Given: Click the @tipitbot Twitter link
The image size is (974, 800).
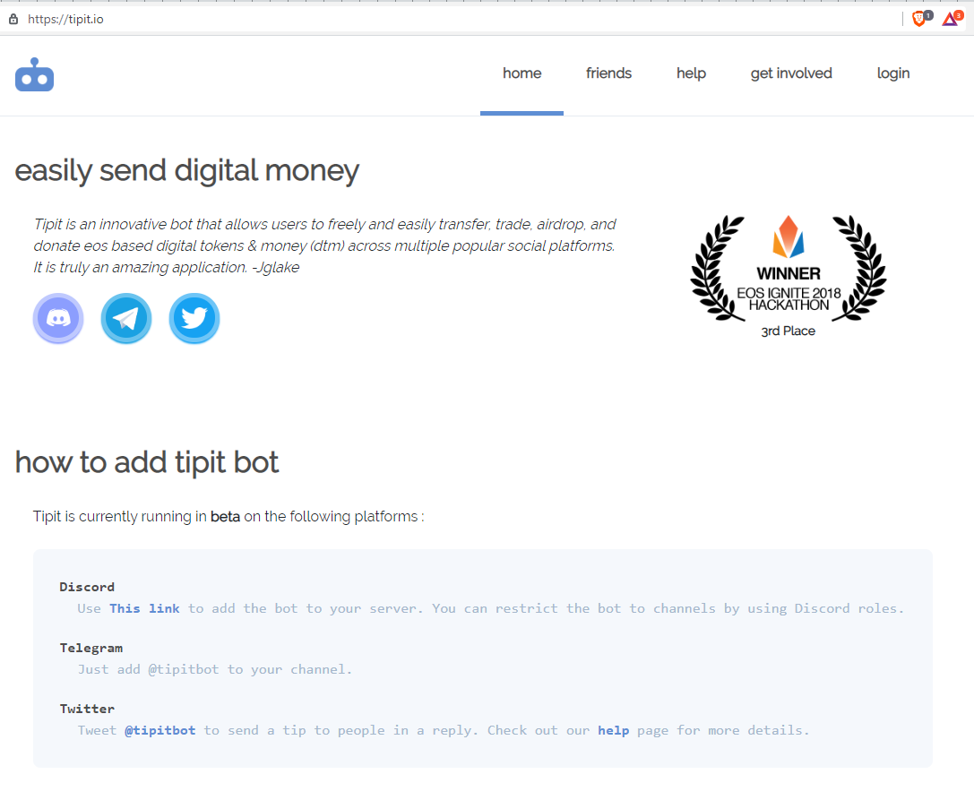Looking at the screenshot, I should [x=160, y=730].
